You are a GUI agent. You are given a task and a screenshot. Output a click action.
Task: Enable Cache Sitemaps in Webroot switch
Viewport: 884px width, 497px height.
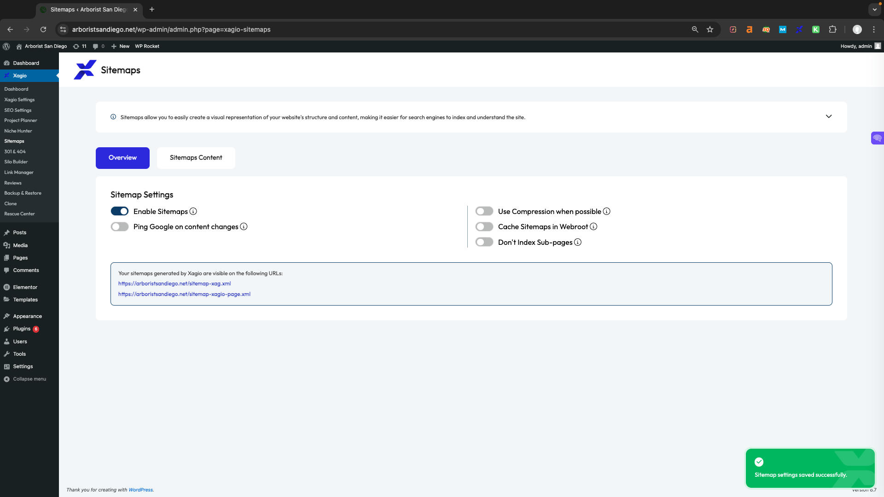[484, 227]
